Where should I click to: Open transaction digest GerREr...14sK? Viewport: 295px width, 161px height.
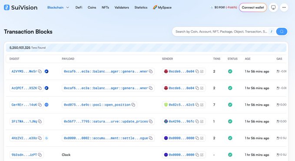click(x=24, y=105)
